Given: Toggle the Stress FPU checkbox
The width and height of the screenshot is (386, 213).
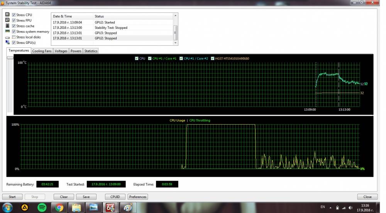Looking at the screenshot, I should [14, 20].
